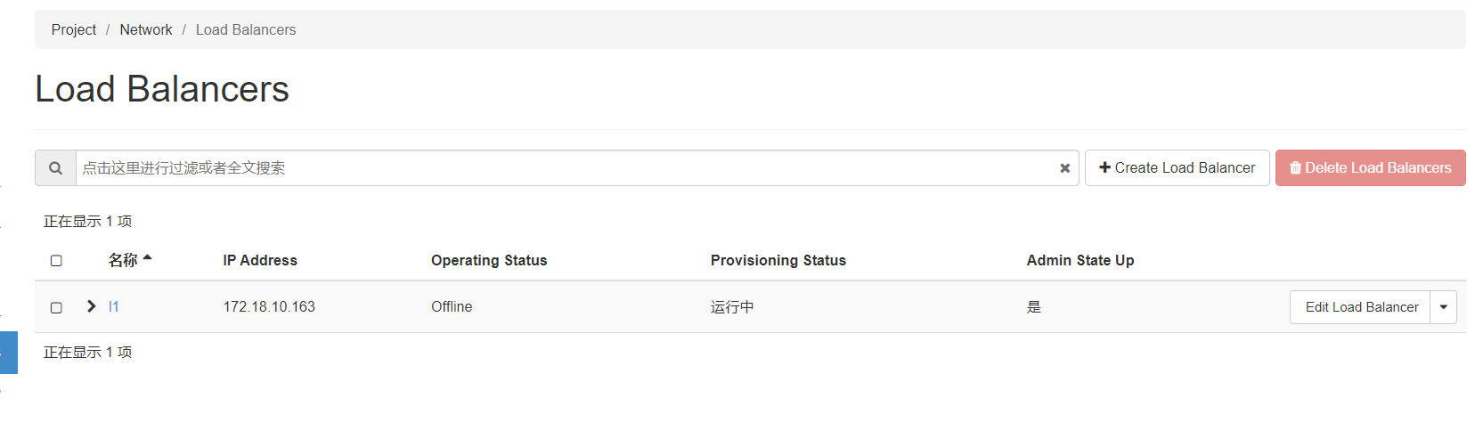Click Edit Load Balancer button
This screenshot has width=1483, height=439.
click(x=1360, y=307)
